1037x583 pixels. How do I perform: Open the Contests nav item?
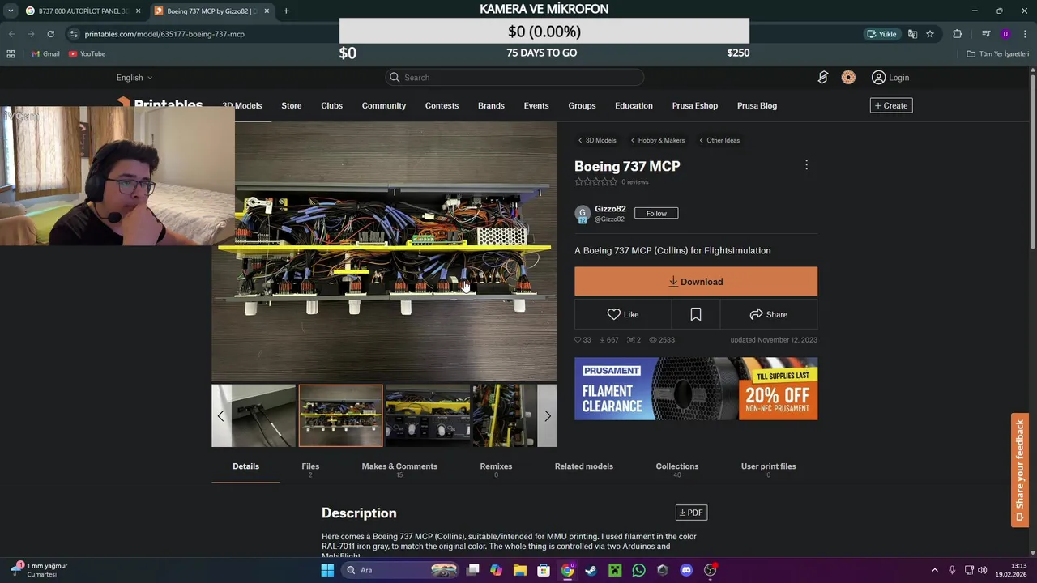coord(442,106)
